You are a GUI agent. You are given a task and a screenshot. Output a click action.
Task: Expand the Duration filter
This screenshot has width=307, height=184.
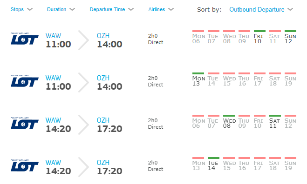tap(61, 9)
